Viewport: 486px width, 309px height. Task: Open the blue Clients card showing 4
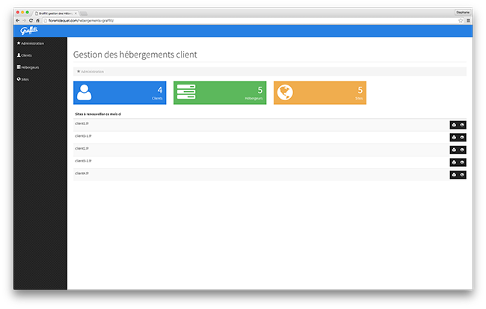[120, 93]
